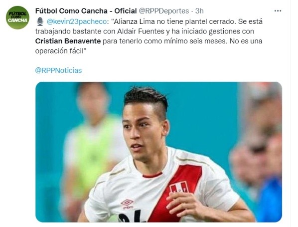This screenshot has height=227, width=298.
Task: Click the Fútbol Como Cancha - Oficial name
Action: (86, 11)
